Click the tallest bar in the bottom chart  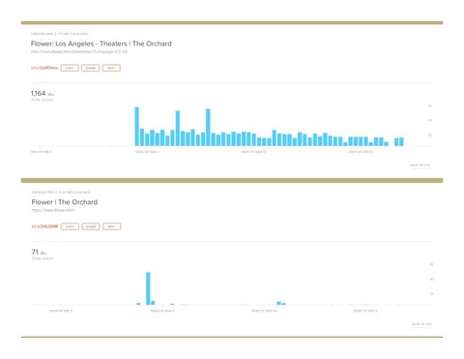(148, 288)
